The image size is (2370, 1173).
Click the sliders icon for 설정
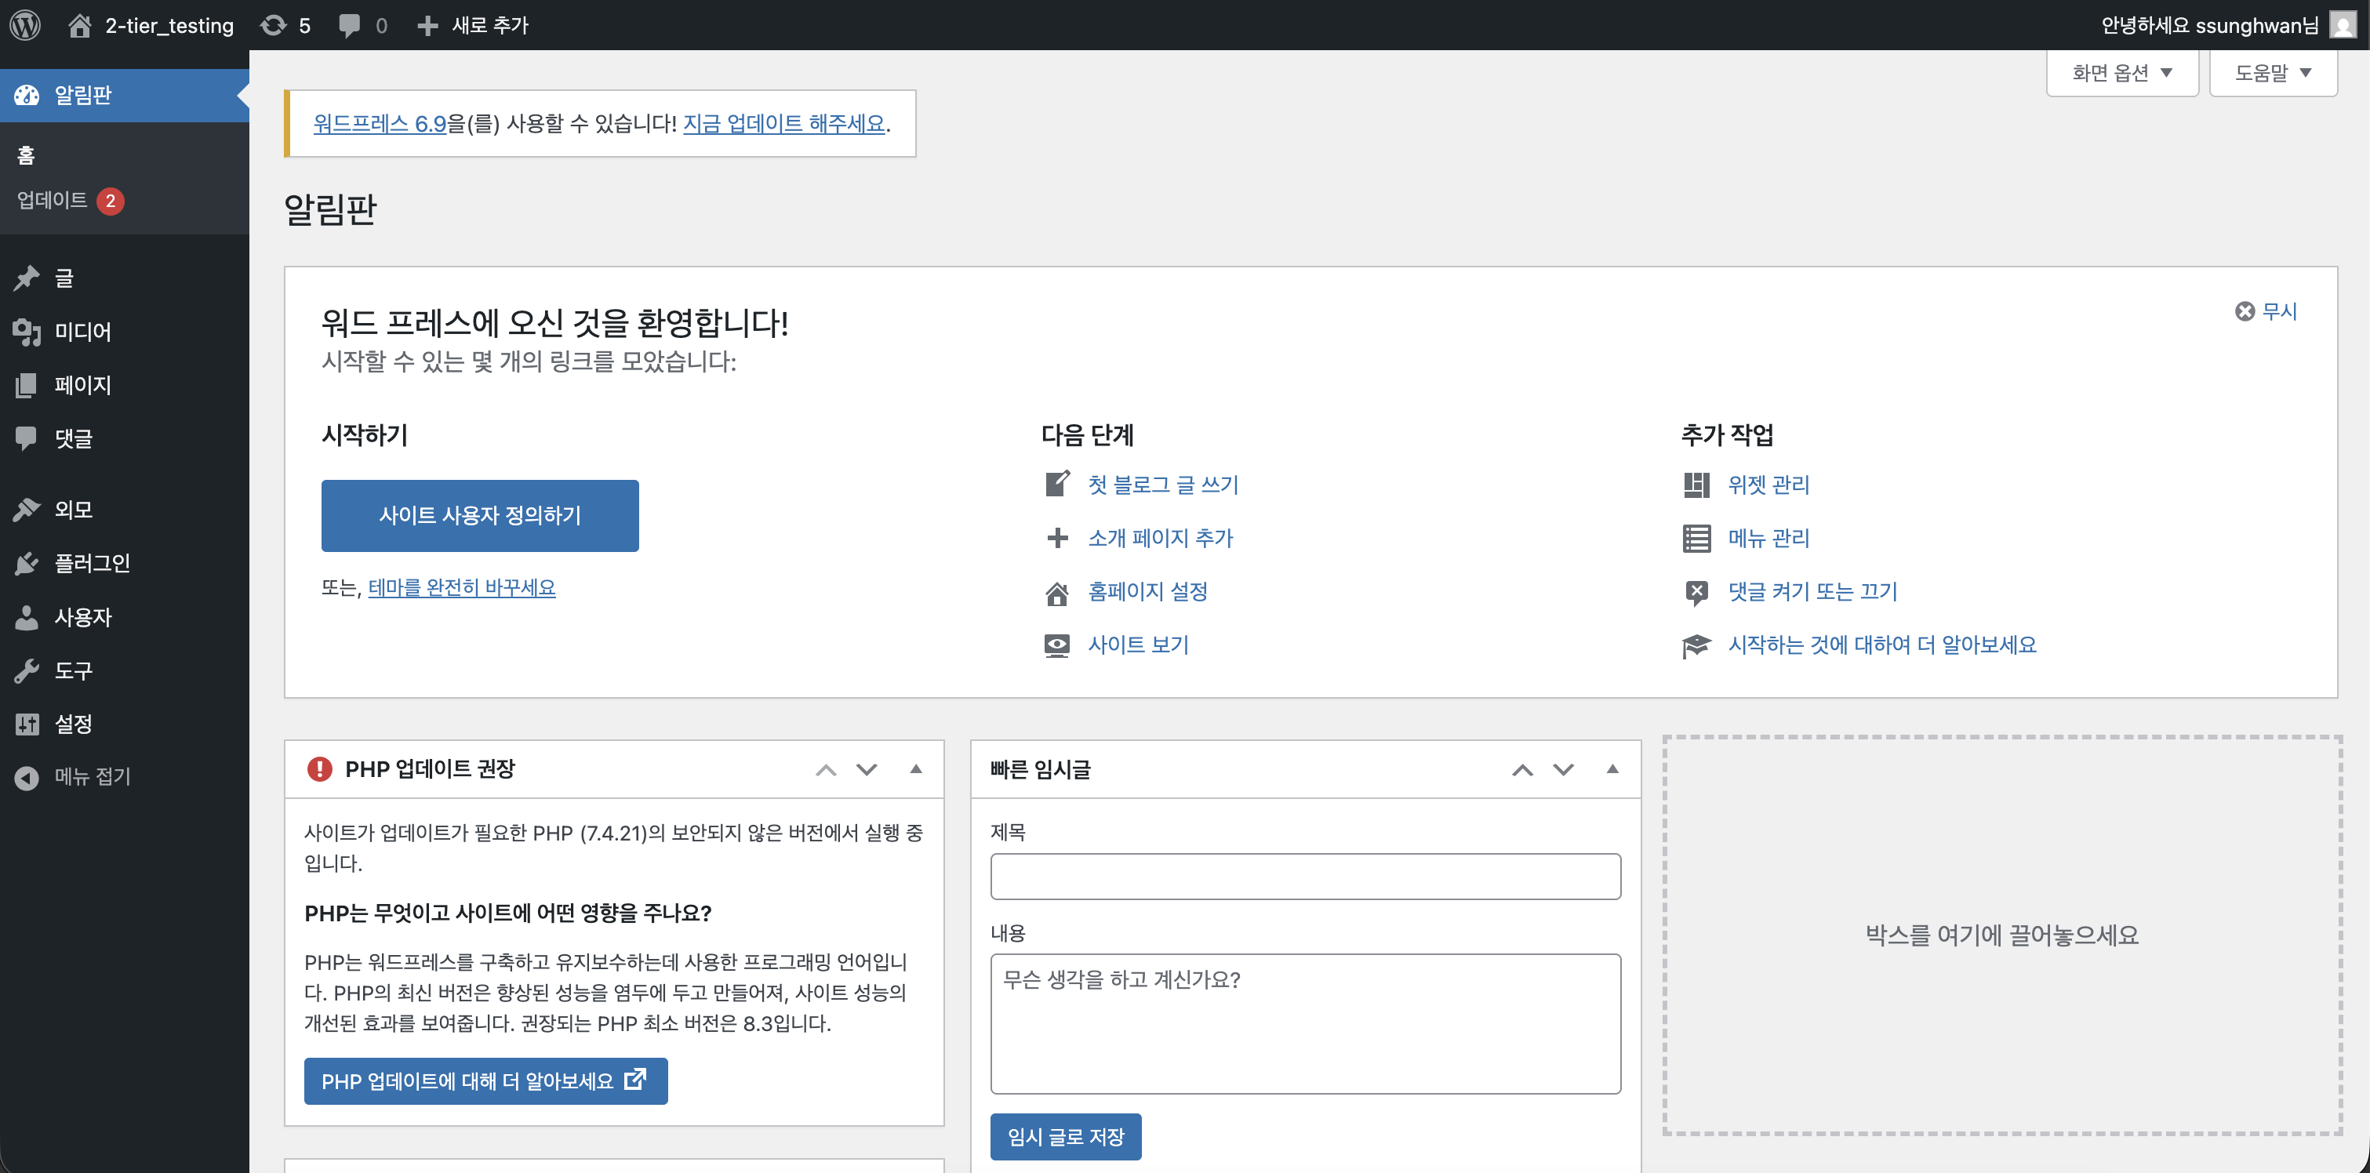27,724
